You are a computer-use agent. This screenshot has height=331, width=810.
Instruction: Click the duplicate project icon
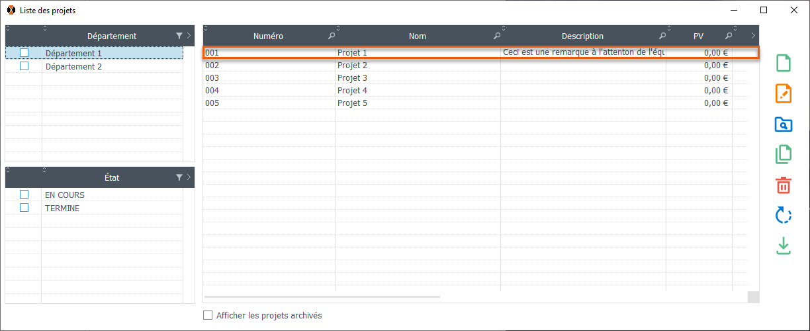783,155
